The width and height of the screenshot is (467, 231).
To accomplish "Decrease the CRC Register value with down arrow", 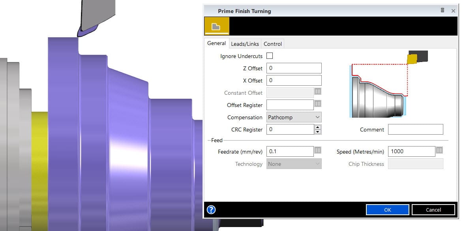I will pos(317,131).
